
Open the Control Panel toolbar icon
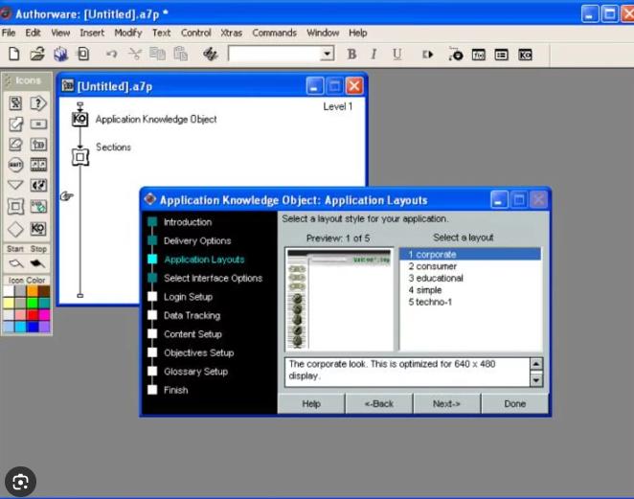tap(455, 55)
